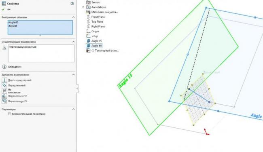263x152 pixels.
Task: Select Материал entry in feature tree
Action: 105,12
